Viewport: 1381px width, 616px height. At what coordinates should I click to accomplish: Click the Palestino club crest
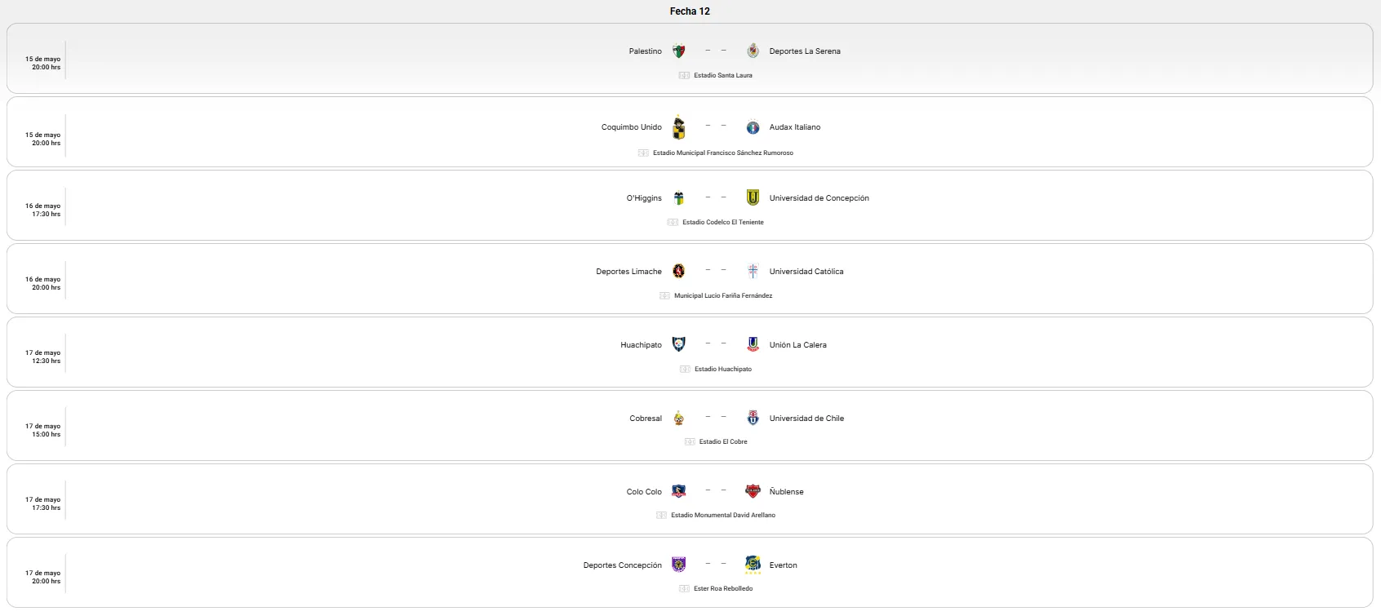coord(678,51)
